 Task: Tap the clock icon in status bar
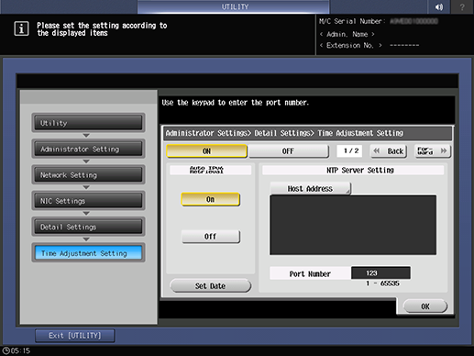click(x=6, y=350)
